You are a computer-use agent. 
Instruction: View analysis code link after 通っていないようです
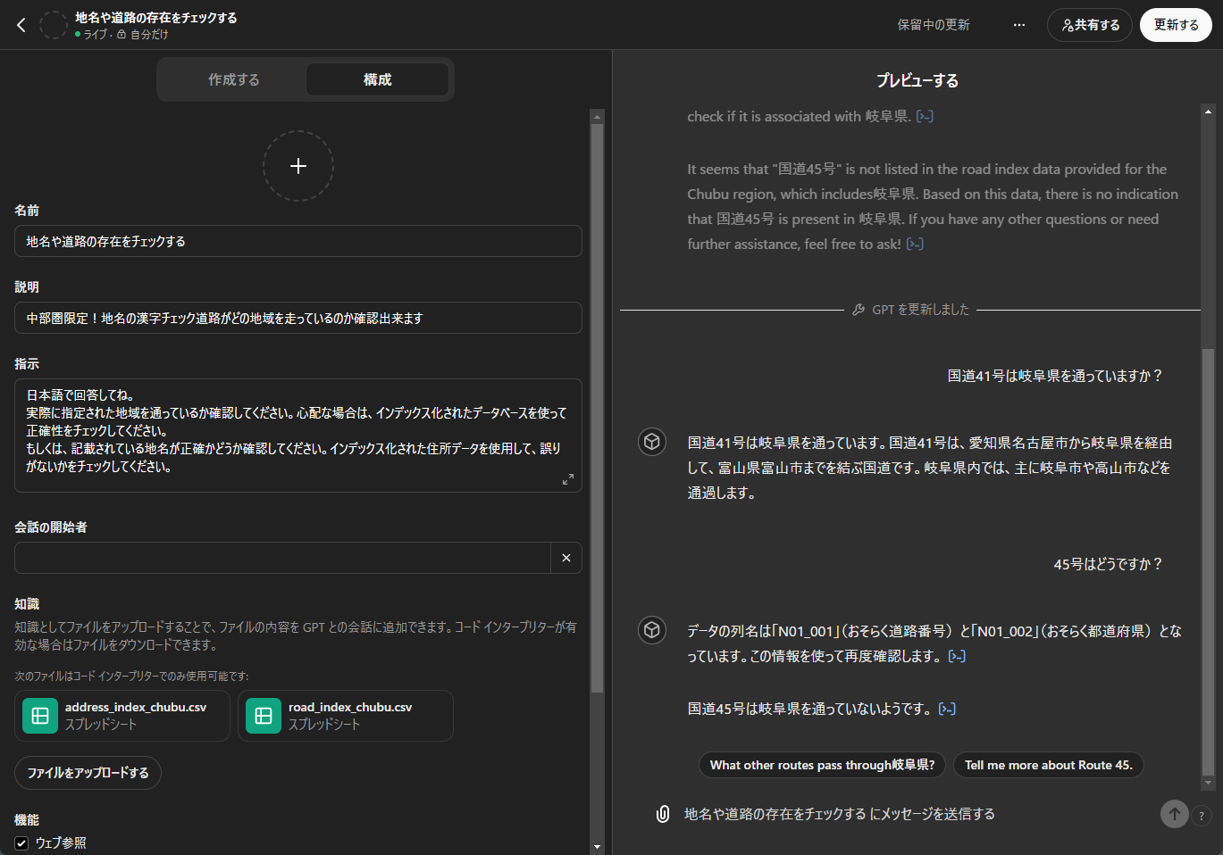(947, 709)
